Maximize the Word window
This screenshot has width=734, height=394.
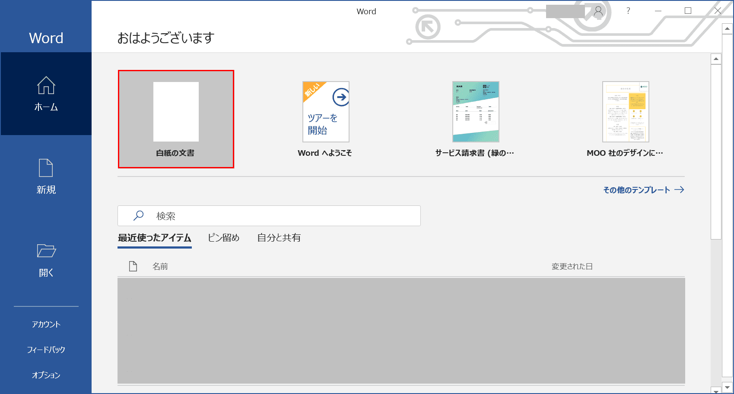(x=688, y=11)
